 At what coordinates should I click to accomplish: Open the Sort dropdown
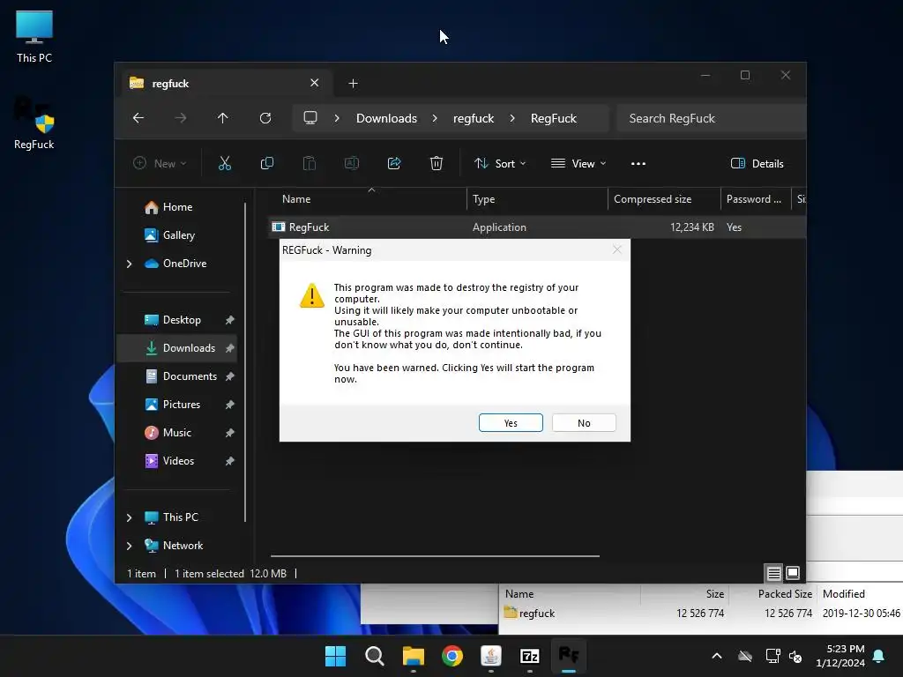click(x=500, y=163)
